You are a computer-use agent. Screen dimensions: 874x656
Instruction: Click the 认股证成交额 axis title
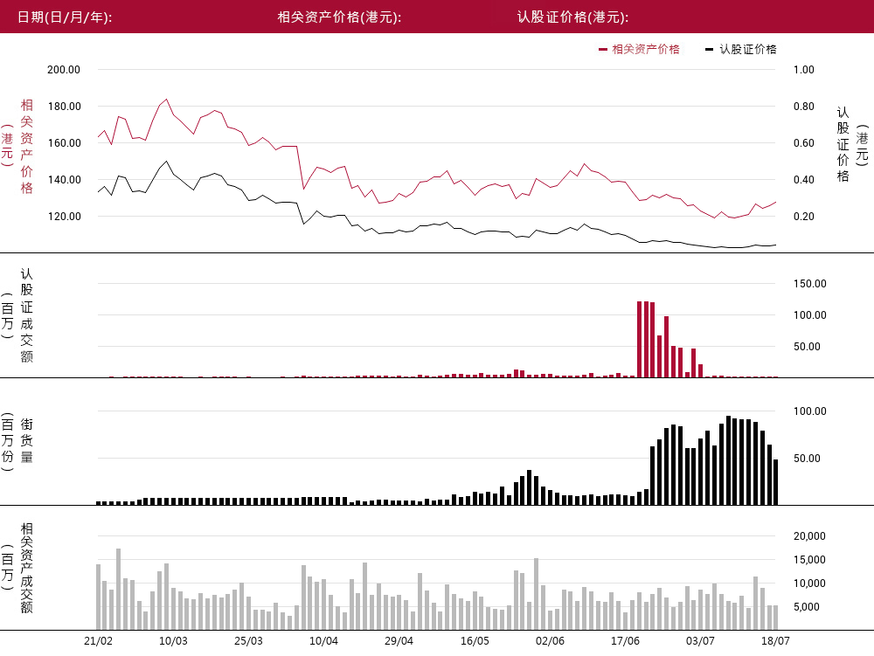[x=27, y=315]
